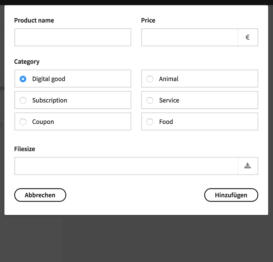Select the Digital good radio button
This screenshot has height=262, width=273.
tap(23, 79)
